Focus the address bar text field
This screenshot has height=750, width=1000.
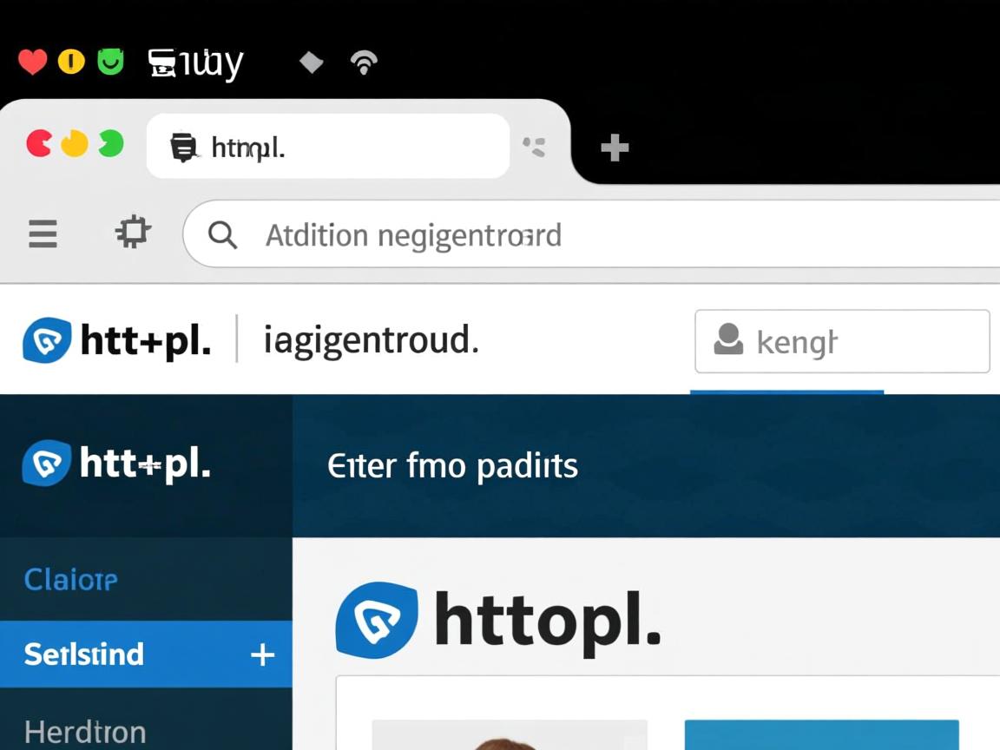pos(593,234)
